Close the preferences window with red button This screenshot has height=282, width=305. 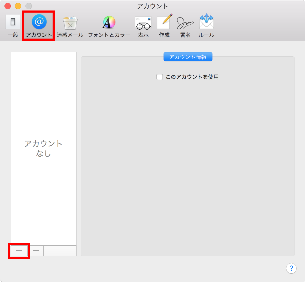8,6
